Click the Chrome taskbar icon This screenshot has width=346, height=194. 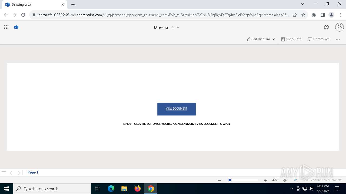(x=151, y=189)
